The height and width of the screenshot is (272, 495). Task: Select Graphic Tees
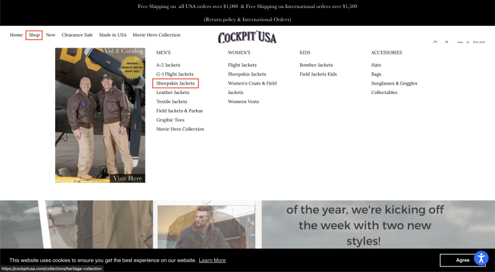170,120
